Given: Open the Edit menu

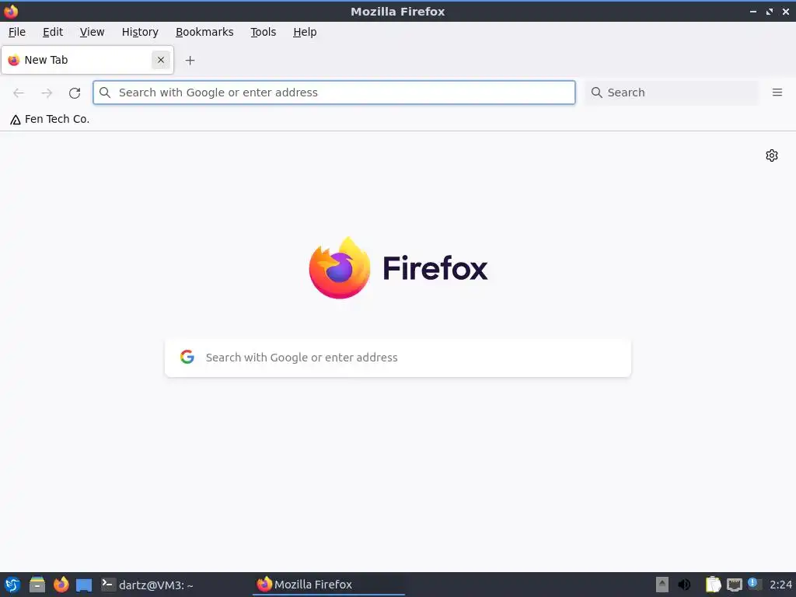Looking at the screenshot, I should coord(53,32).
